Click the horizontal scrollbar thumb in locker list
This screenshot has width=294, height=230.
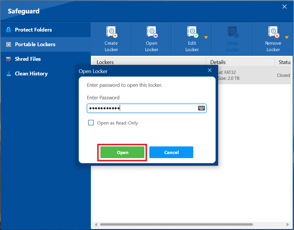point(177,224)
